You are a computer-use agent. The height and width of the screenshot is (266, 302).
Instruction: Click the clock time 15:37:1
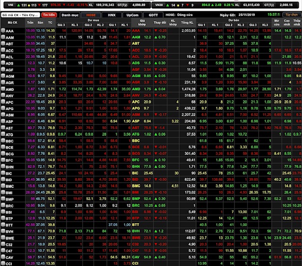tap(274, 15)
